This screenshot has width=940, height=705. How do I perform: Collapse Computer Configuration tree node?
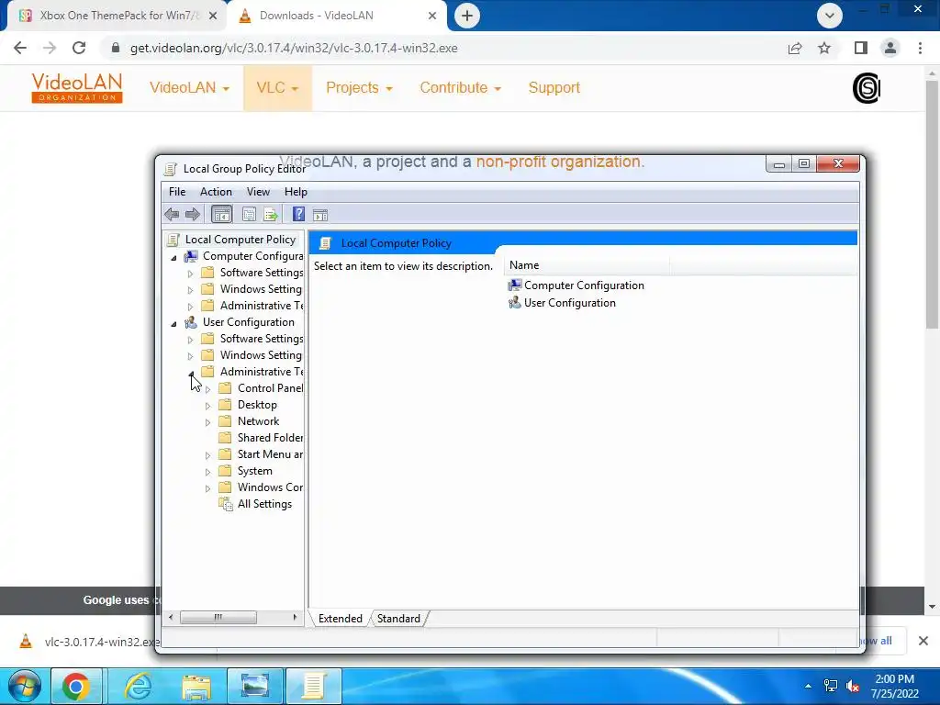click(x=173, y=258)
